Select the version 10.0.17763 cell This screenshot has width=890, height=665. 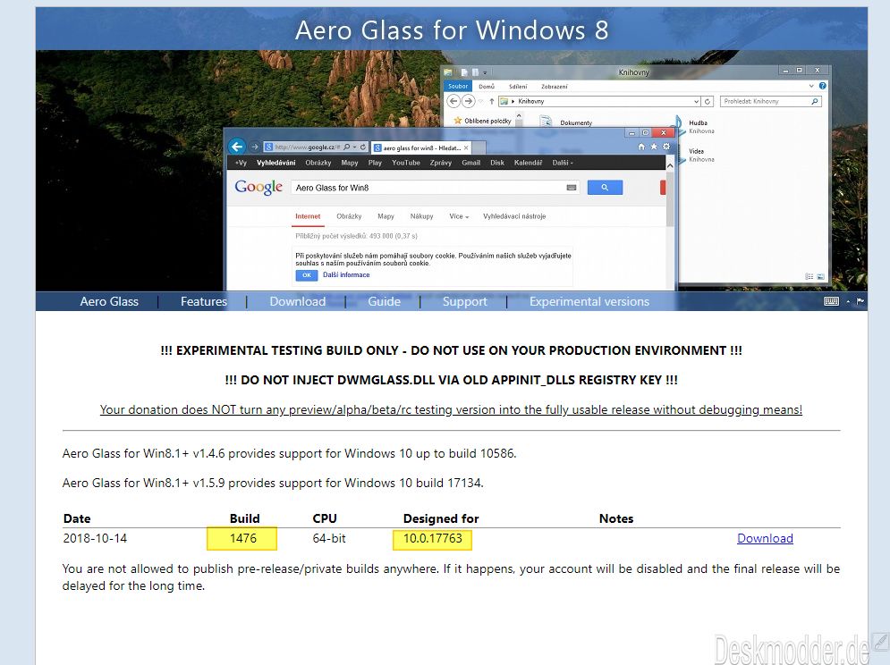(433, 538)
